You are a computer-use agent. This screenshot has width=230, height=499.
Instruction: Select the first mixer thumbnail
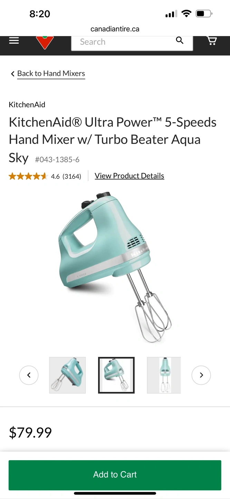[67, 375]
